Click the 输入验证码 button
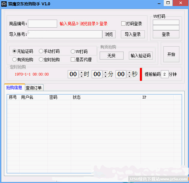Image resolution: width=189 pixels, height=183 pixels. pos(141,56)
